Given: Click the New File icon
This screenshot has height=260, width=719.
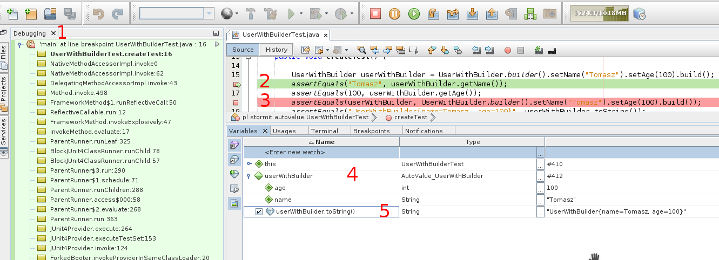Looking at the screenshot, I should pos(12,13).
